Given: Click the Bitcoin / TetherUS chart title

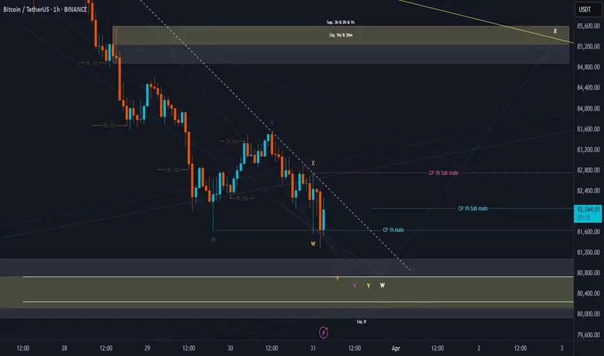Looking at the screenshot, I should coord(45,9).
